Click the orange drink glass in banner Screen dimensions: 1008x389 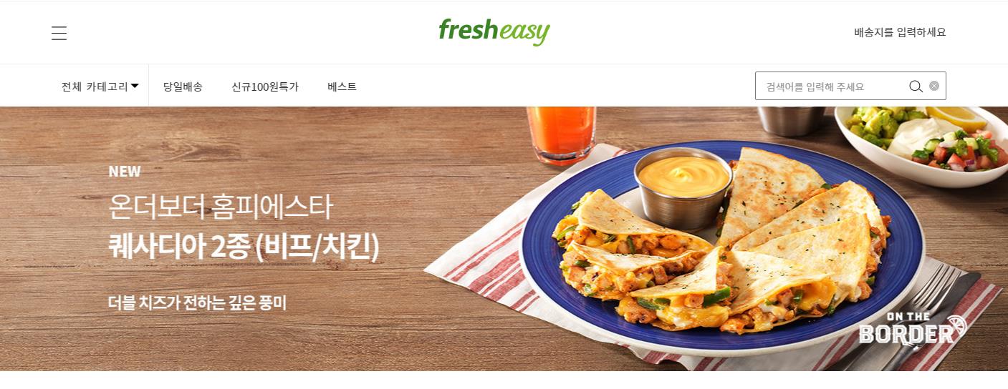click(x=561, y=134)
